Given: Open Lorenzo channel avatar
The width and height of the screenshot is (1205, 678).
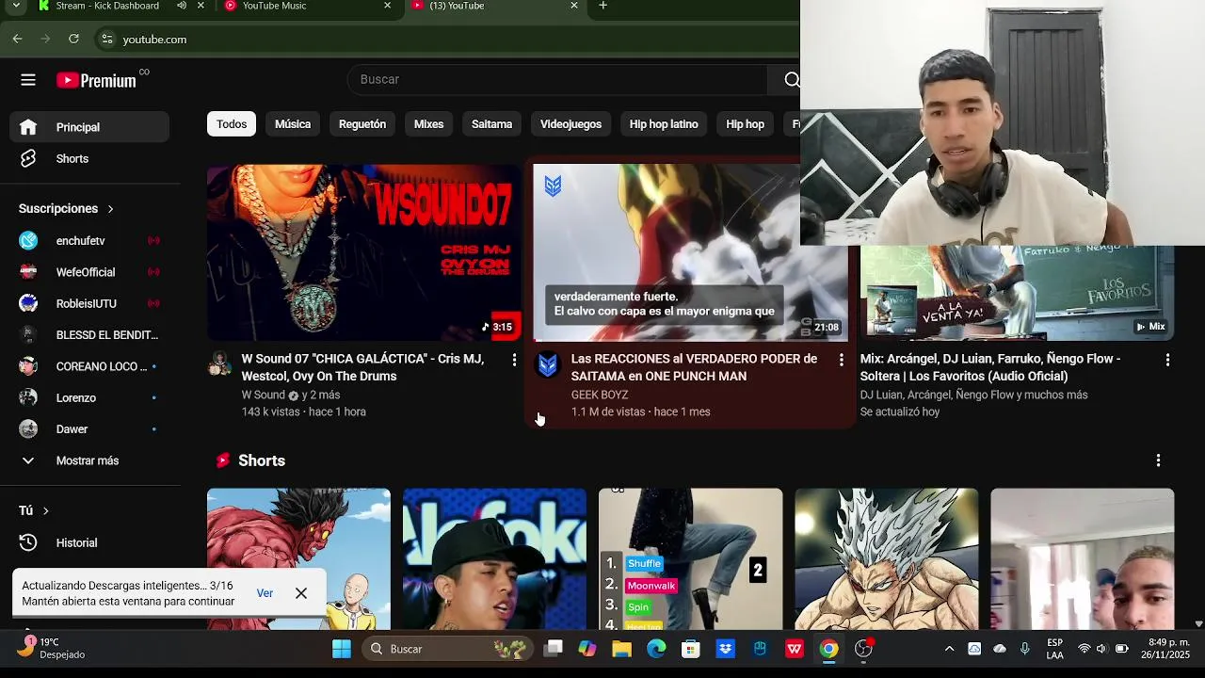Looking at the screenshot, I should tap(28, 397).
